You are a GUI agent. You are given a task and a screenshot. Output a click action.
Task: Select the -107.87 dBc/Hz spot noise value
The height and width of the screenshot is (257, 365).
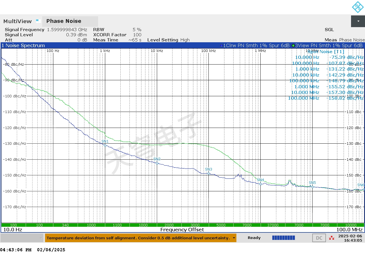coord(345,63)
